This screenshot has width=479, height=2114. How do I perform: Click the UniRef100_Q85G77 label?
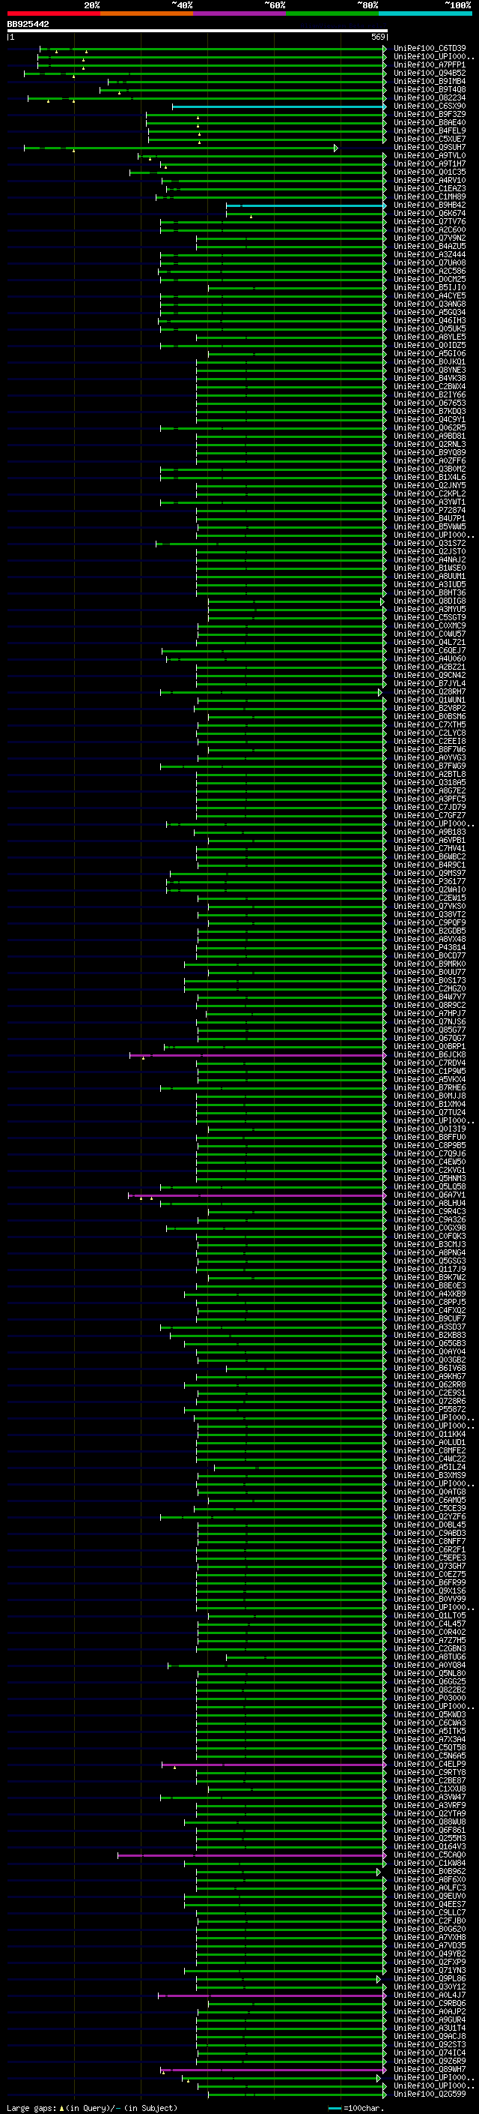click(430, 1030)
